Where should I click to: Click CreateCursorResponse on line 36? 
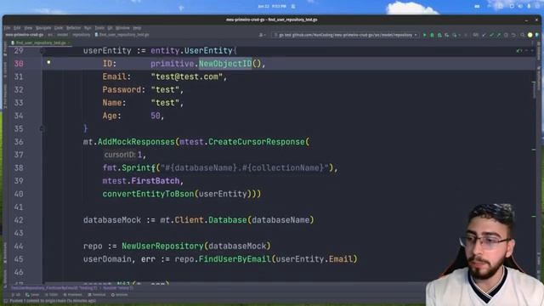[x=257, y=142]
